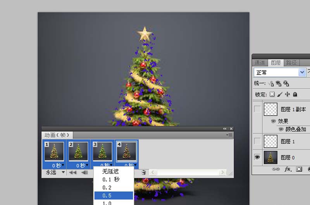This screenshot has height=205, width=310.
Task: Click the 效果 effects label
Action: coord(283,121)
